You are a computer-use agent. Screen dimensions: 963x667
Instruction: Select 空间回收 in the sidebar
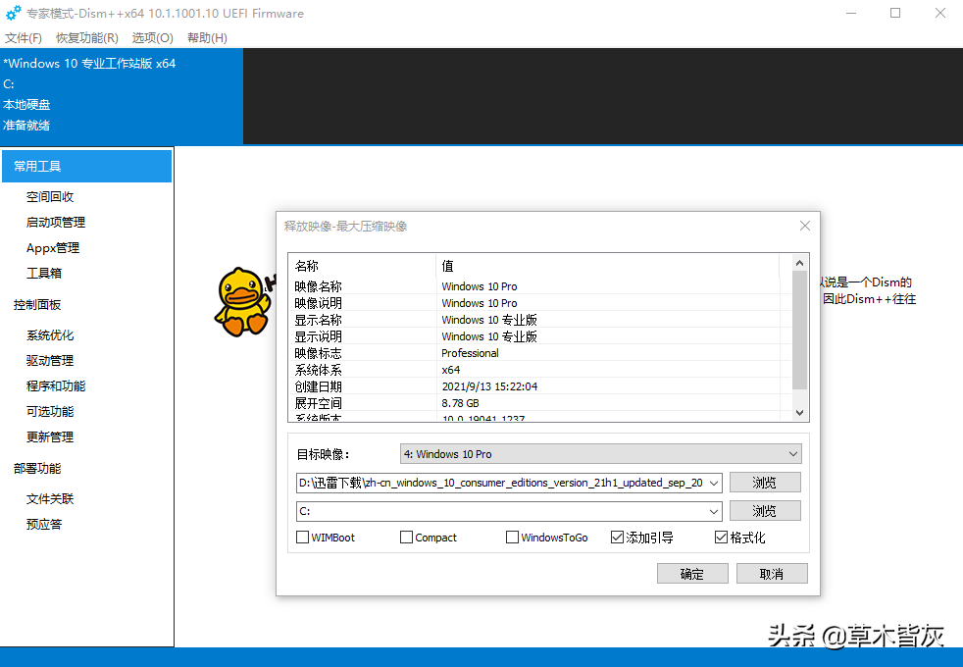point(50,197)
